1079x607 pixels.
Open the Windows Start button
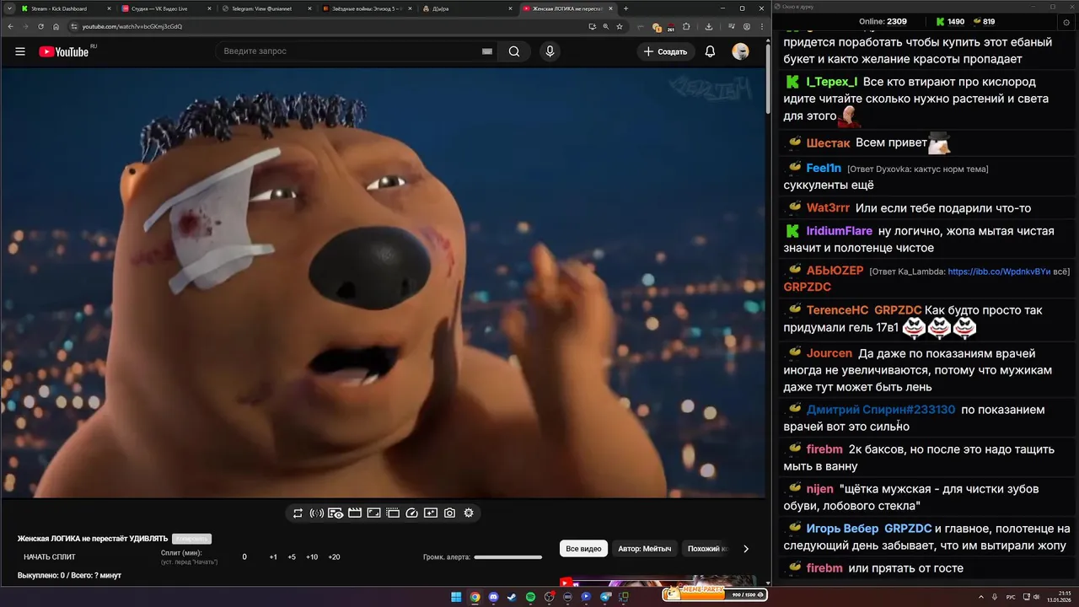click(456, 597)
